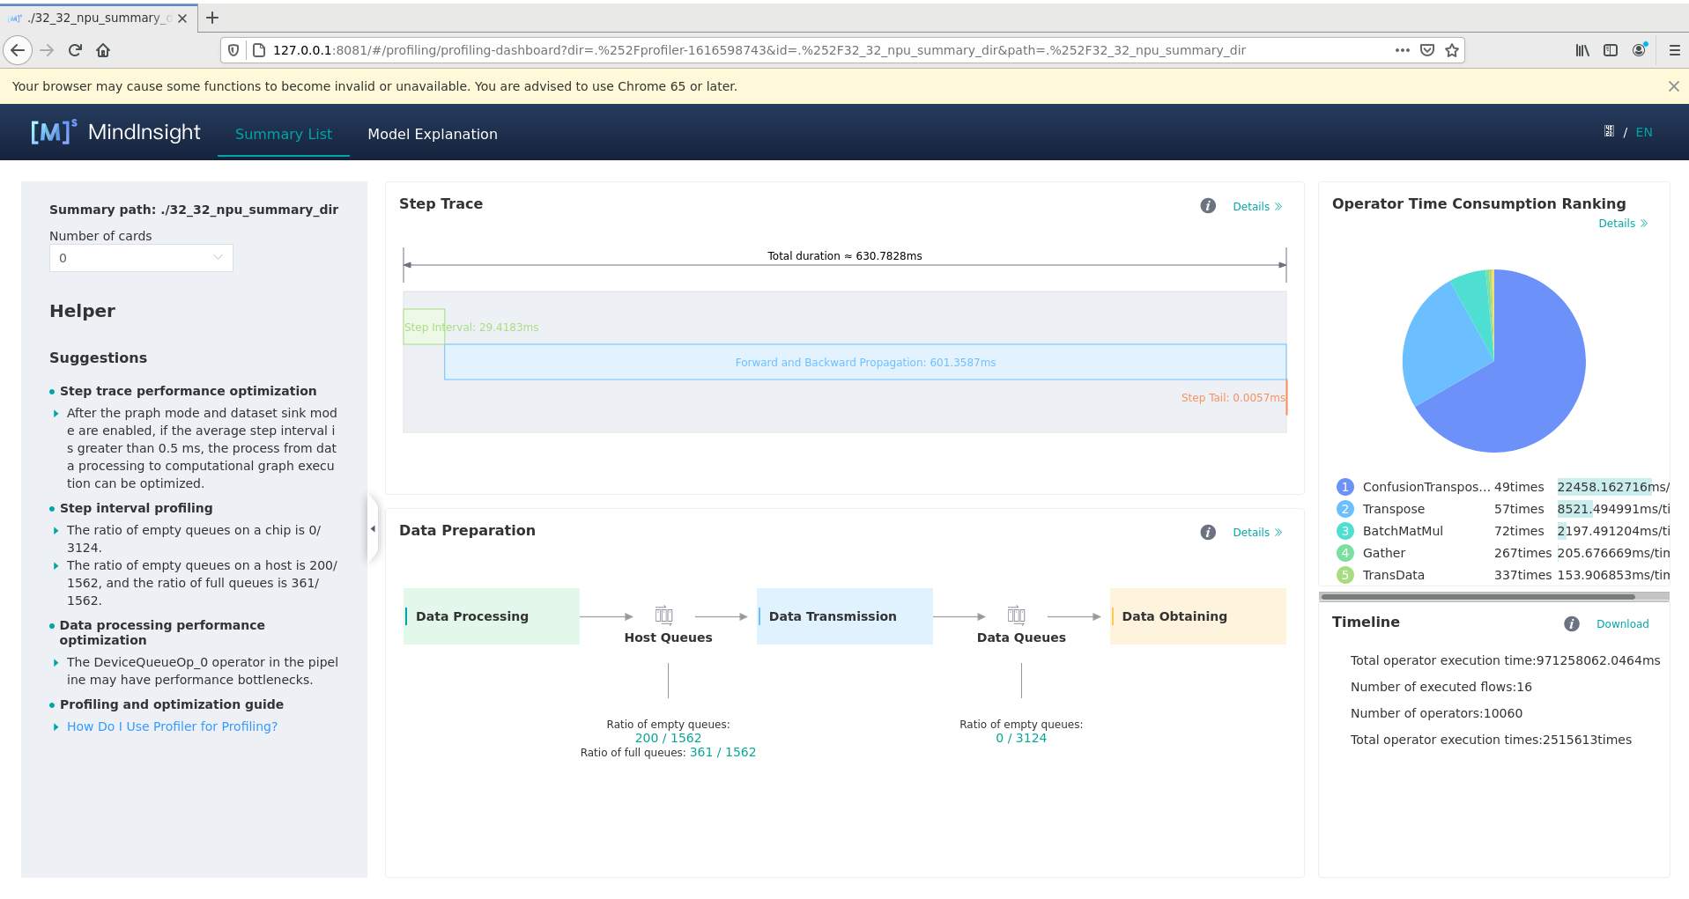Click the tracking protection shield icon
The image size is (1689, 899).
pos(233,49)
